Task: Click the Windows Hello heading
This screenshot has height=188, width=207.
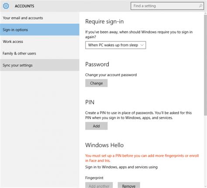Action: point(104,145)
